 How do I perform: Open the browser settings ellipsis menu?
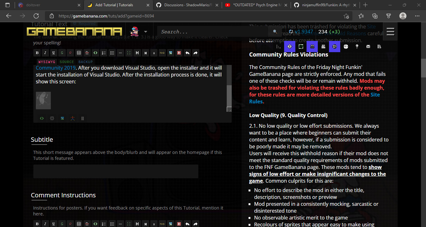coord(417,16)
